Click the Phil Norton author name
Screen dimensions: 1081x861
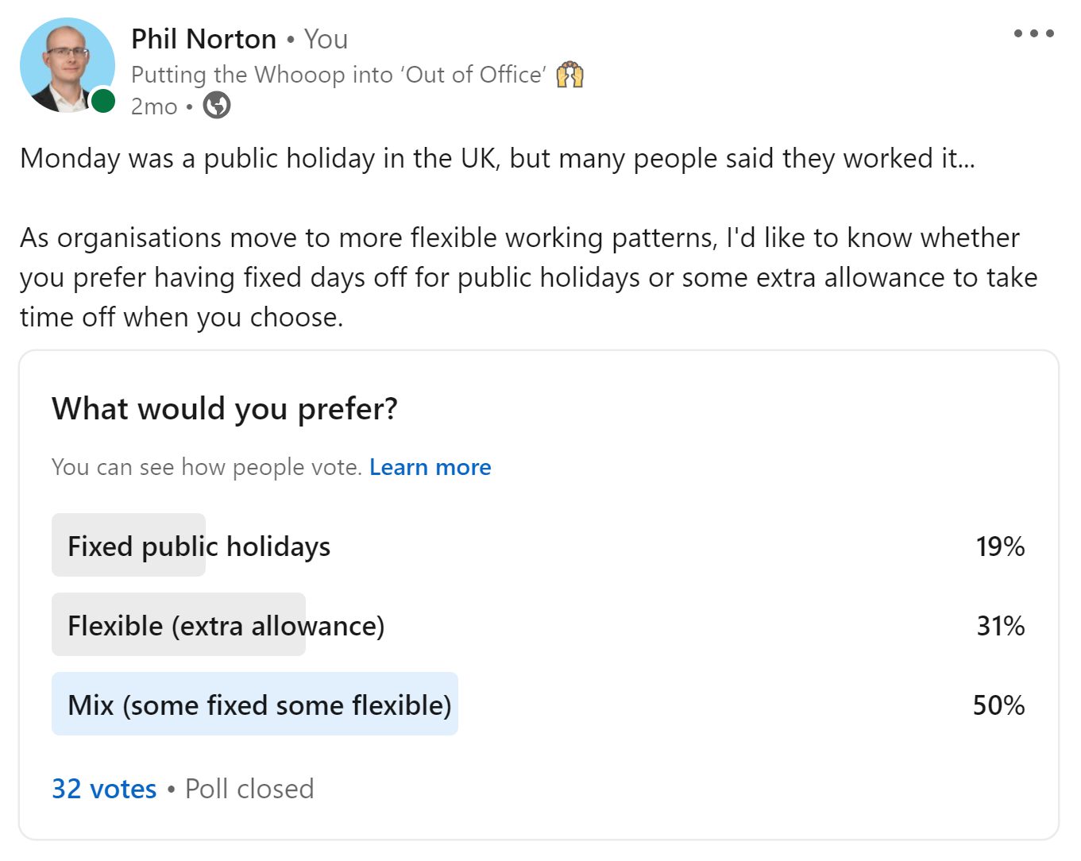[203, 39]
